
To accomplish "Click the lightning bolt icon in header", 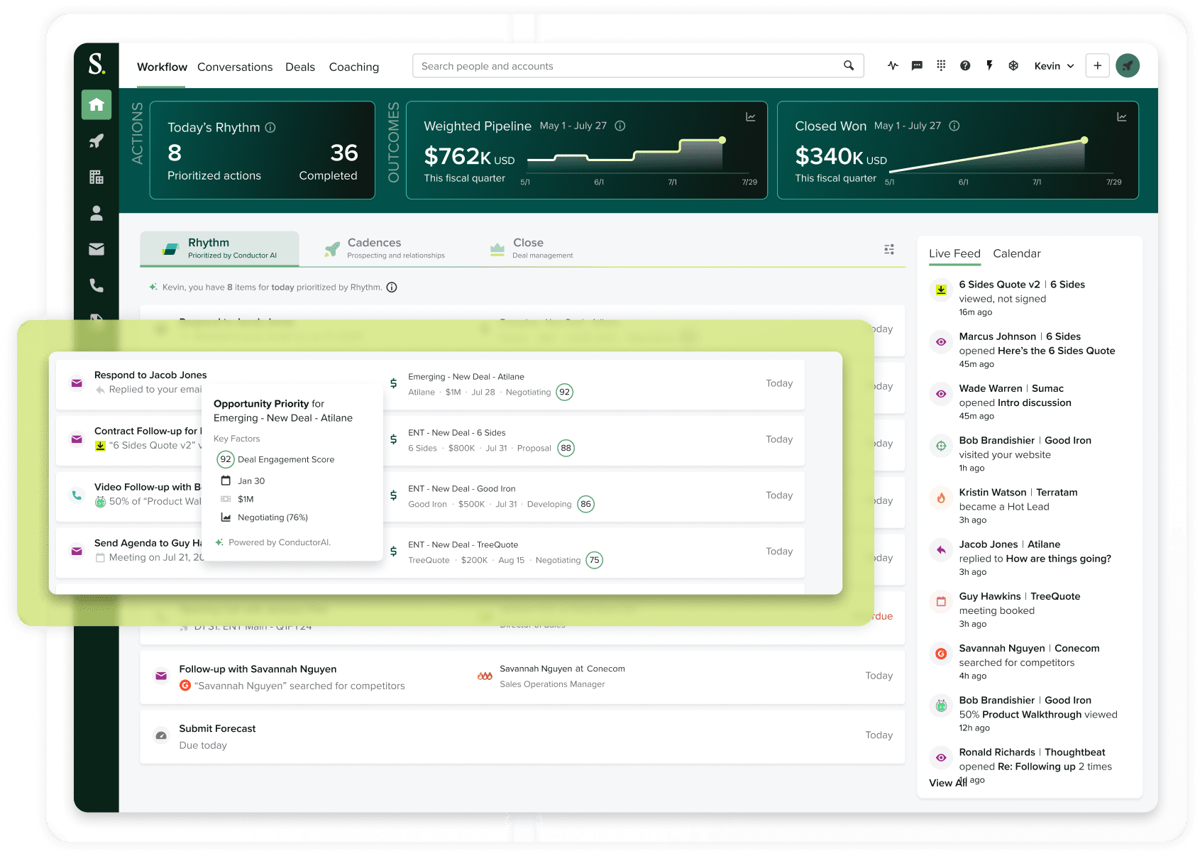I will 989,66.
